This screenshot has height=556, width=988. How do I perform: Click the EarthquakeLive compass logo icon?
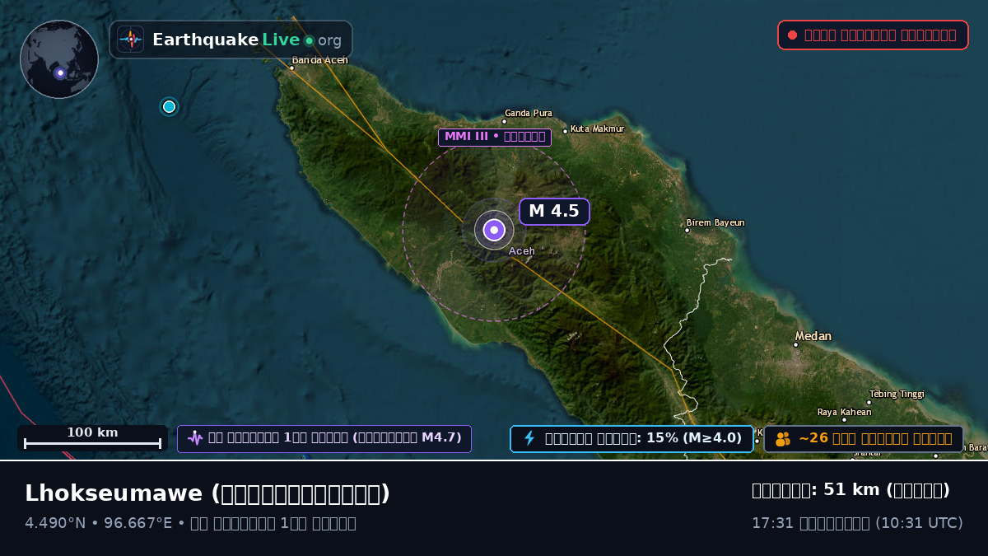131,40
